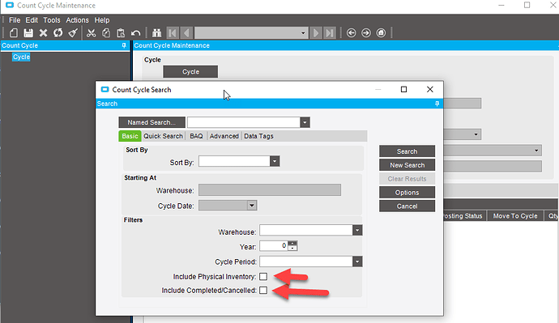Click the New Search button
Screen dimensions: 559x323
click(x=407, y=165)
